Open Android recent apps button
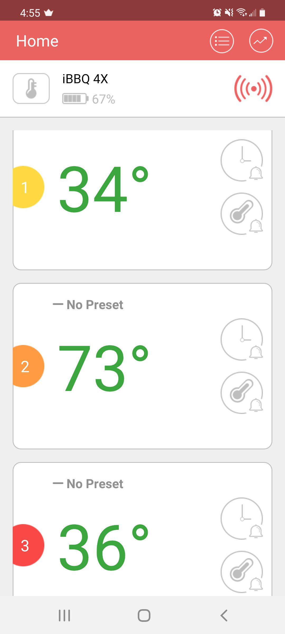 [x=64, y=616]
